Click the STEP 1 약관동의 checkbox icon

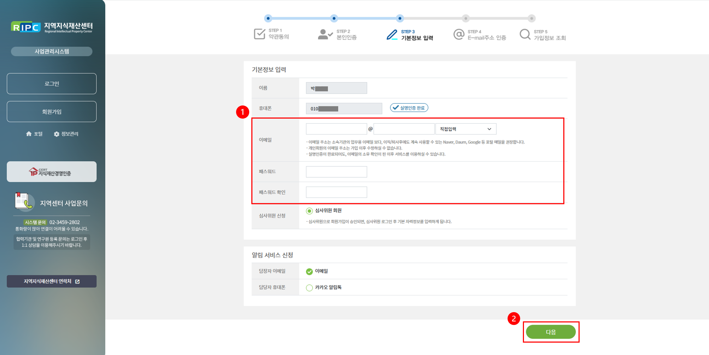coord(259,34)
